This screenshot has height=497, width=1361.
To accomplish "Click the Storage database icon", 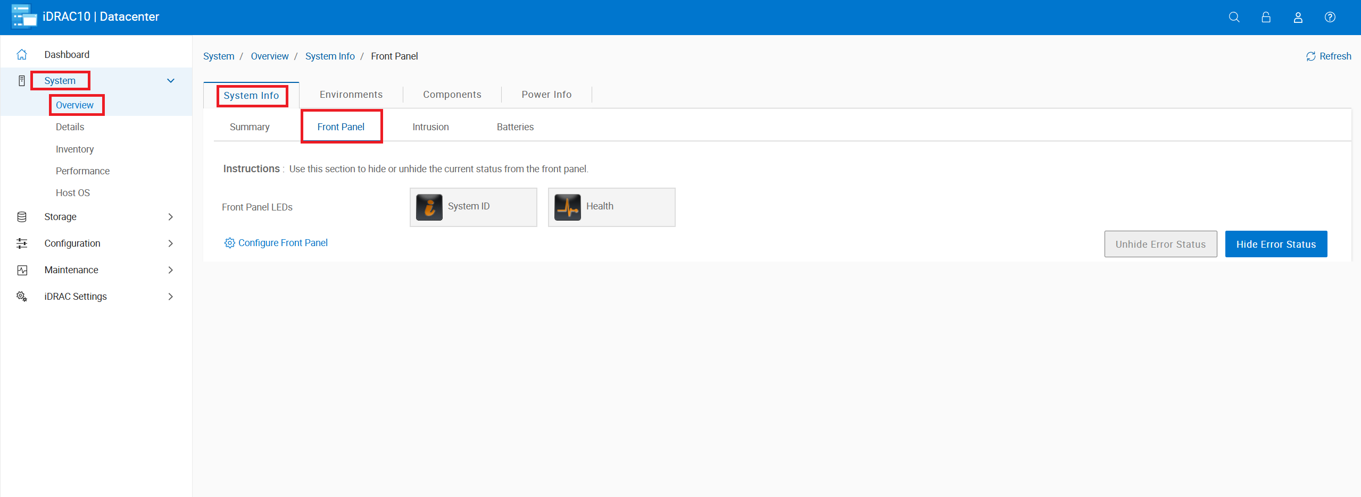I will point(22,217).
